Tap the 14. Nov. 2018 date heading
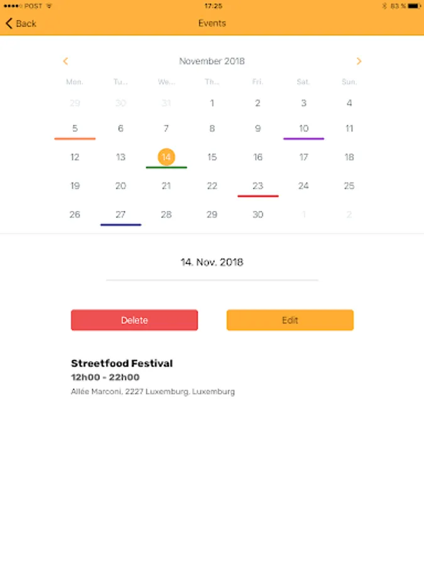424x565 pixels. [x=212, y=262]
